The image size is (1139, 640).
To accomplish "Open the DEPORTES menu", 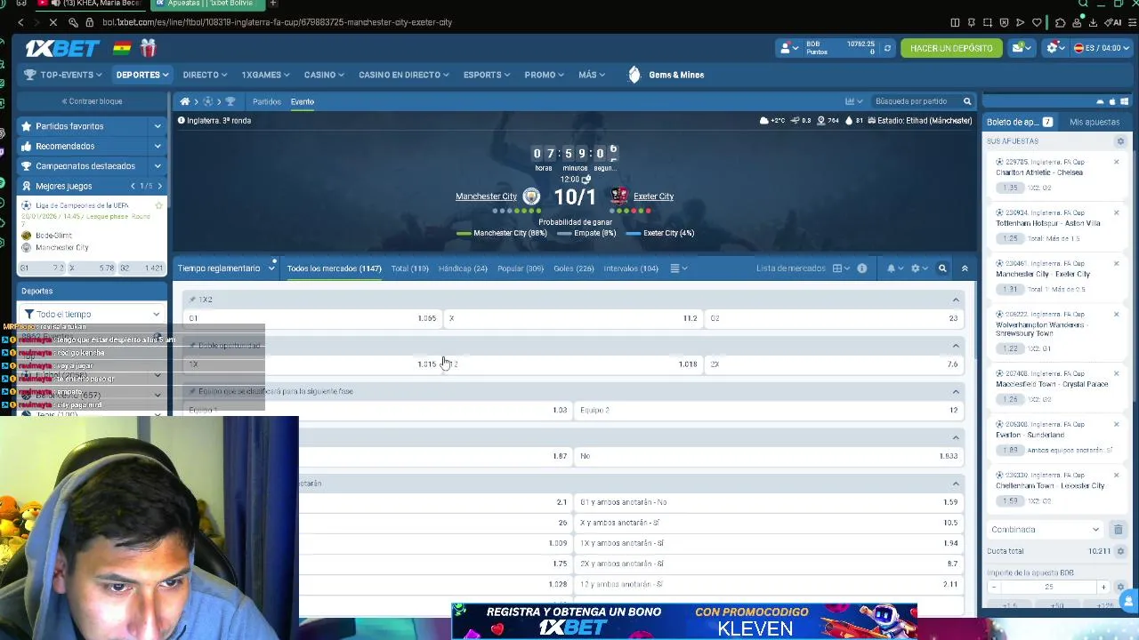I will click(141, 75).
